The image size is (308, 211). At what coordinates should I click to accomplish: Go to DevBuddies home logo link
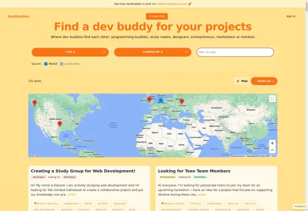click(19, 17)
